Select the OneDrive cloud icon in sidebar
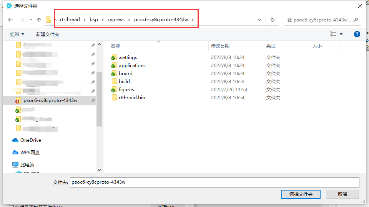 point(15,140)
